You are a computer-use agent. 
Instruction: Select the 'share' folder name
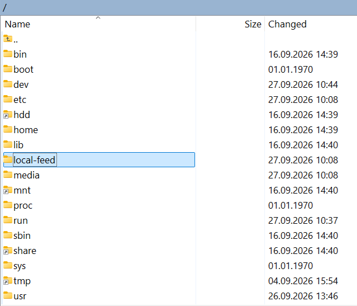tap(25, 251)
